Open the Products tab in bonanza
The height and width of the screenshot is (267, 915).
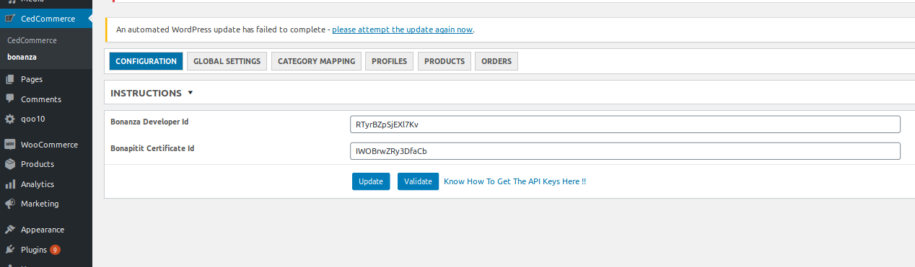(x=445, y=61)
